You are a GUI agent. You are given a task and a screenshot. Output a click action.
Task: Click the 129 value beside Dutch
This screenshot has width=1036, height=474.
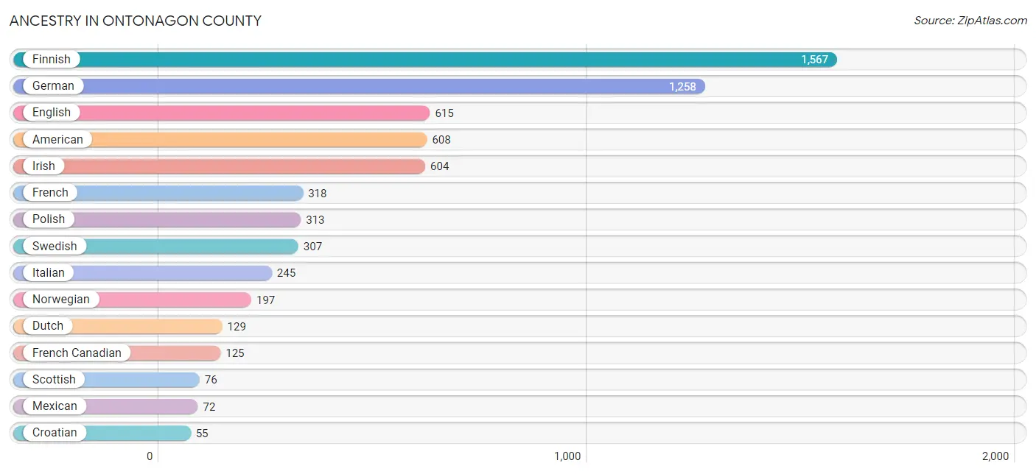pos(237,327)
